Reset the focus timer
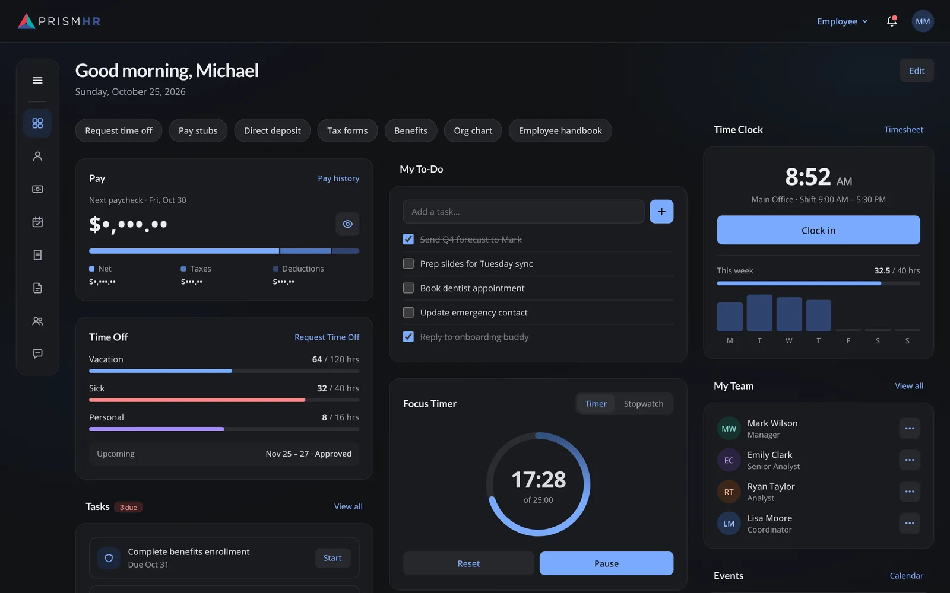This screenshot has width=950, height=593. point(468,563)
